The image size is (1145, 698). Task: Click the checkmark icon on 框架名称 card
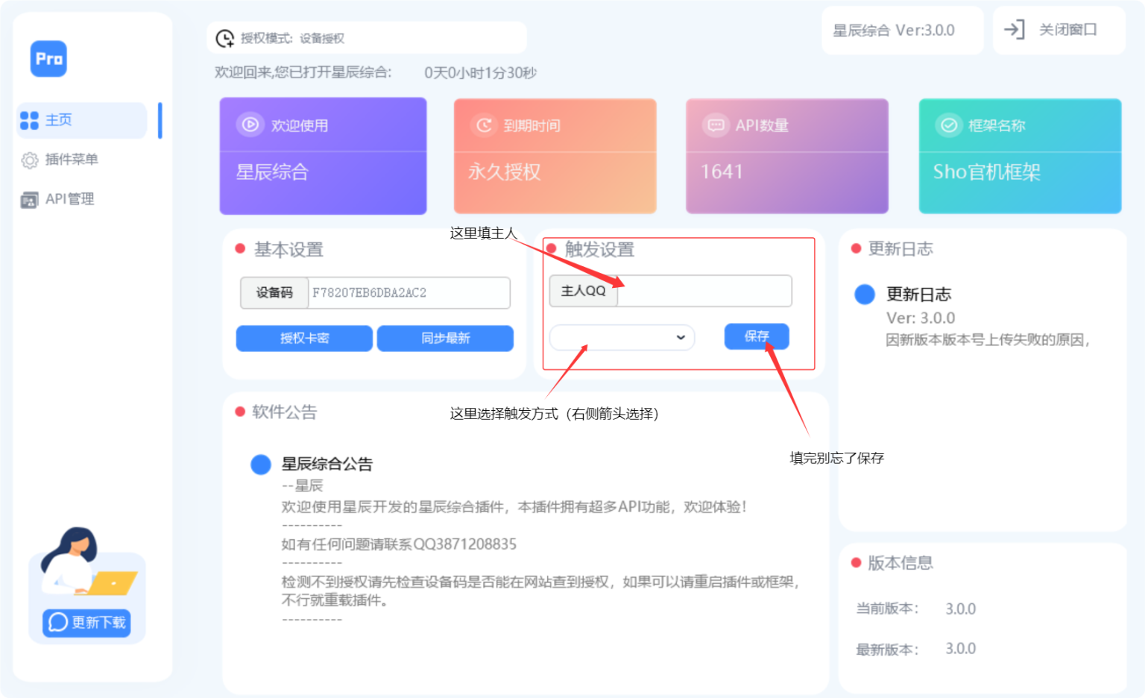pos(949,125)
